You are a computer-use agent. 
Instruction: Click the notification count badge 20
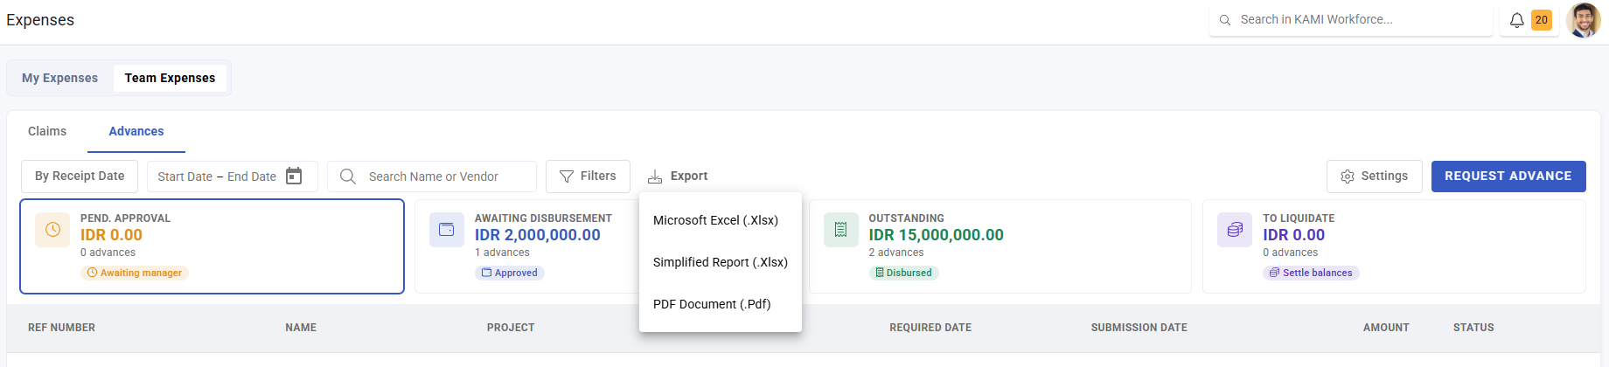[x=1542, y=20]
